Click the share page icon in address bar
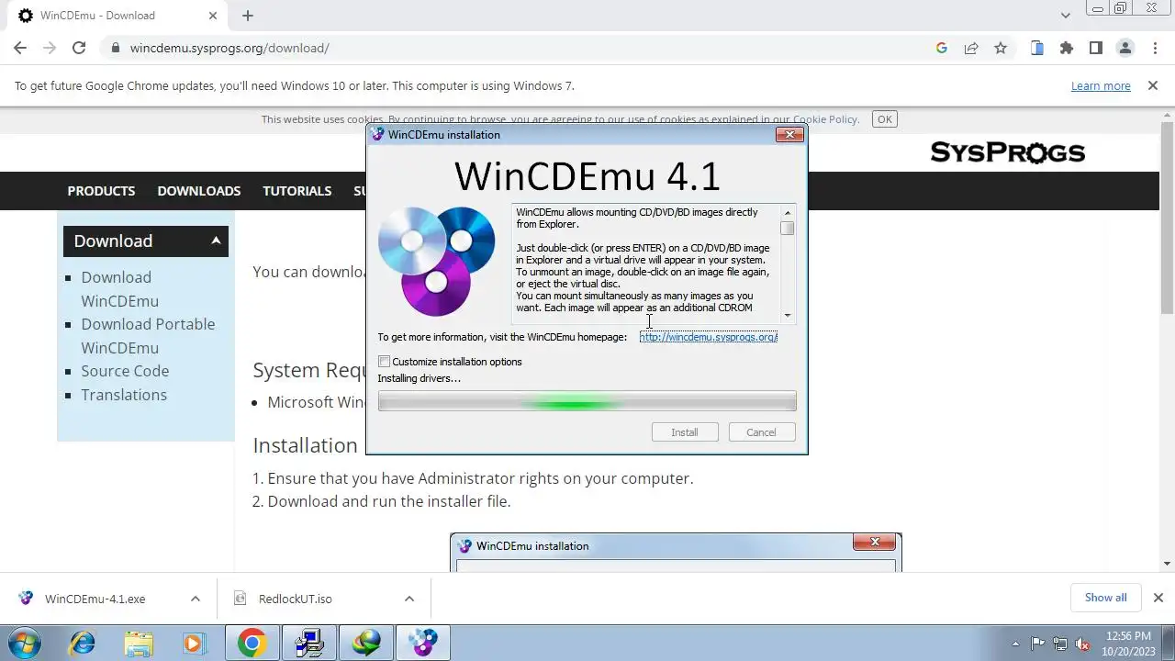The height and width of the screenshot is (661, 1175). [x=971, y=48]
